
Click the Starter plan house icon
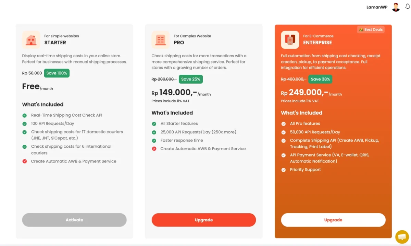click(x=31, y=40)
